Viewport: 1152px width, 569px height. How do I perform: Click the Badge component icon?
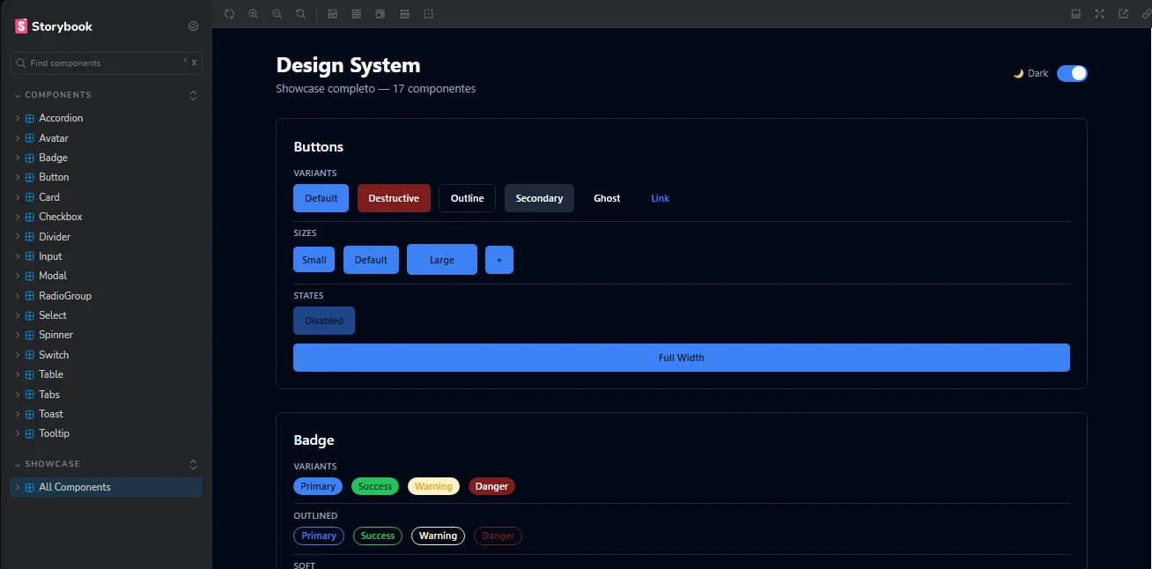30,158
